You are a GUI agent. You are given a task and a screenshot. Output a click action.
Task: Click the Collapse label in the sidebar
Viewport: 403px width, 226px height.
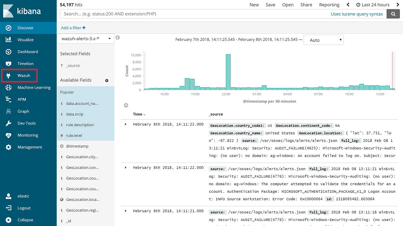pos(26,220)
